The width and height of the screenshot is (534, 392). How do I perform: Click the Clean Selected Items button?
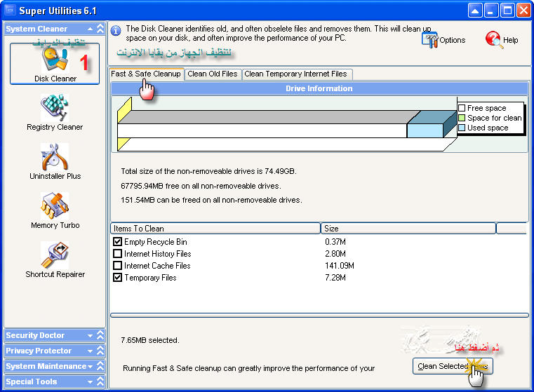453,366
